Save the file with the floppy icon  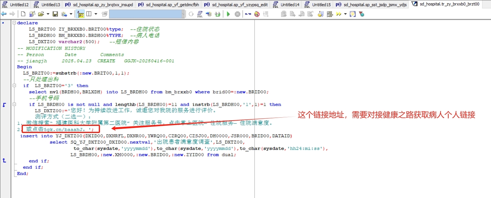[55, 14]
